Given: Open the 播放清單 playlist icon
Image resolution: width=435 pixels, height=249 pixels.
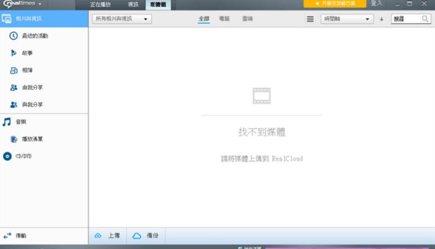Looking at the screenshot, I should pyautogui.click(x=13, y=139).
